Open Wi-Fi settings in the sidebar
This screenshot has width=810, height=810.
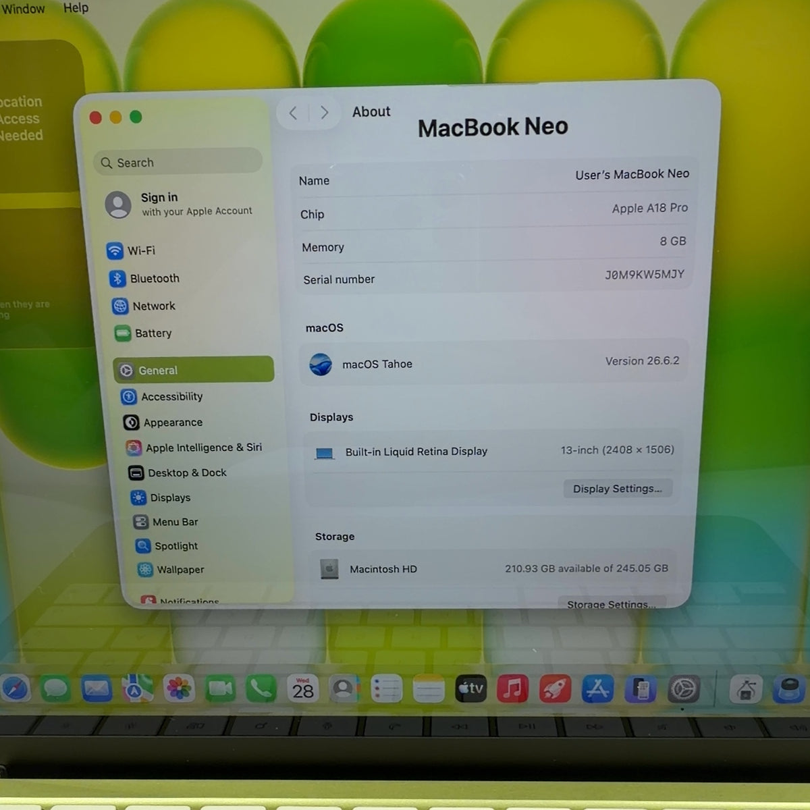click(x=132, y=250)
